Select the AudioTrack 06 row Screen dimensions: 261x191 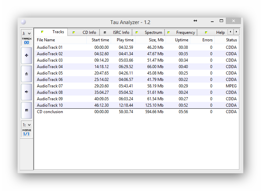(x=137, y=80)
